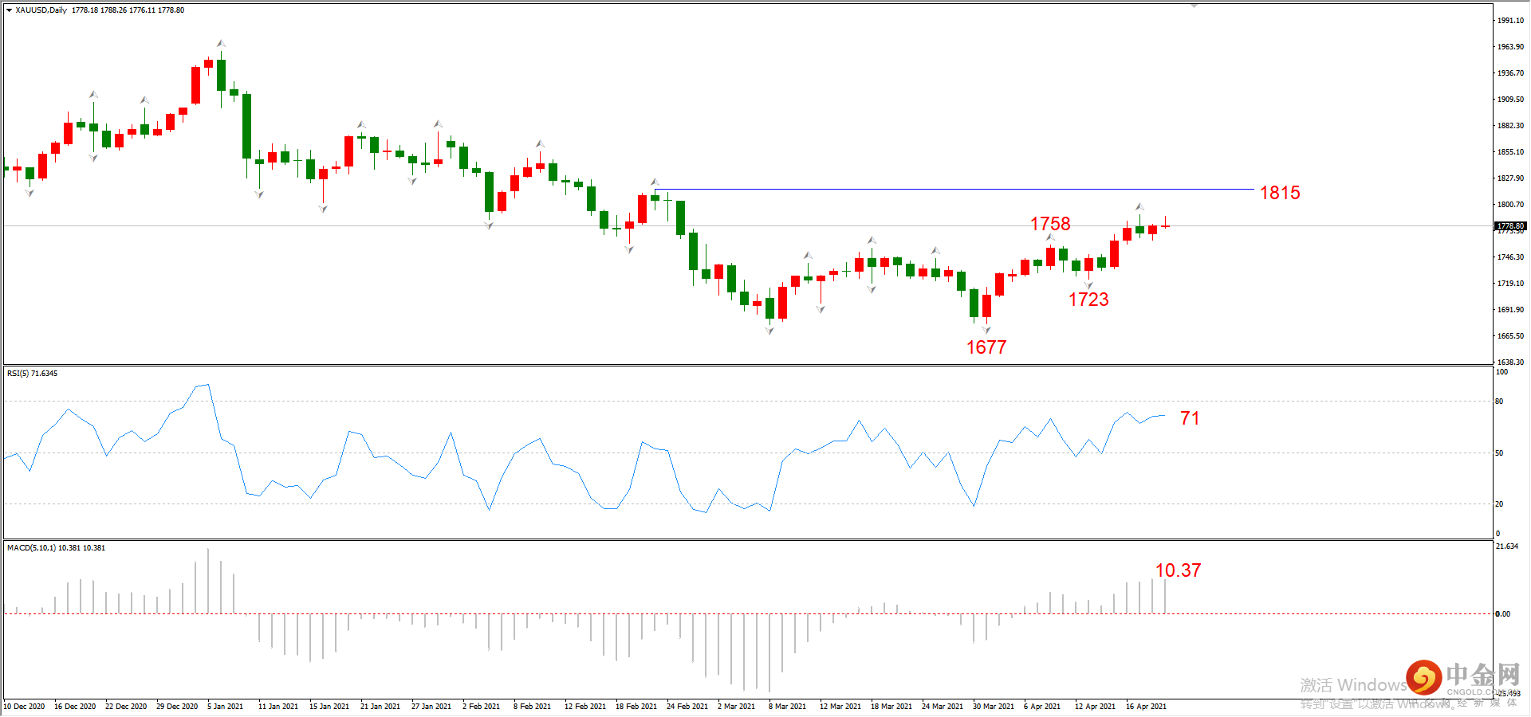Screen dimensions: 1531x717
Task: Click the 1758 price annotation
Action: coord(1050,224)
